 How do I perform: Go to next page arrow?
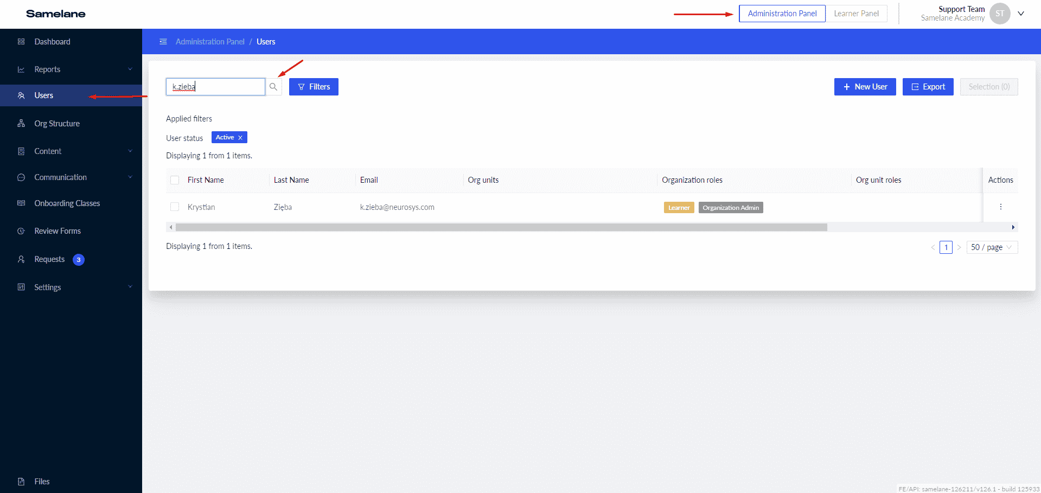tap(959, 247)
